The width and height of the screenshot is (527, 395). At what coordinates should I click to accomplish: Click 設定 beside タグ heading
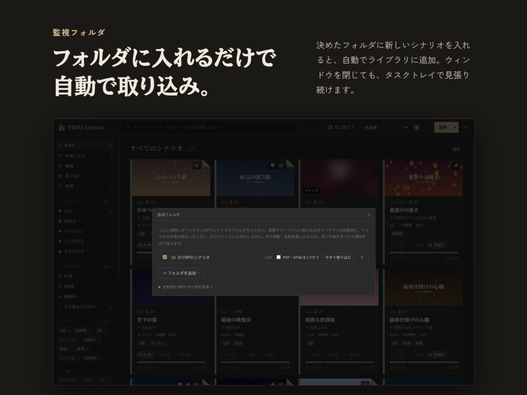(x=107, y=321)
